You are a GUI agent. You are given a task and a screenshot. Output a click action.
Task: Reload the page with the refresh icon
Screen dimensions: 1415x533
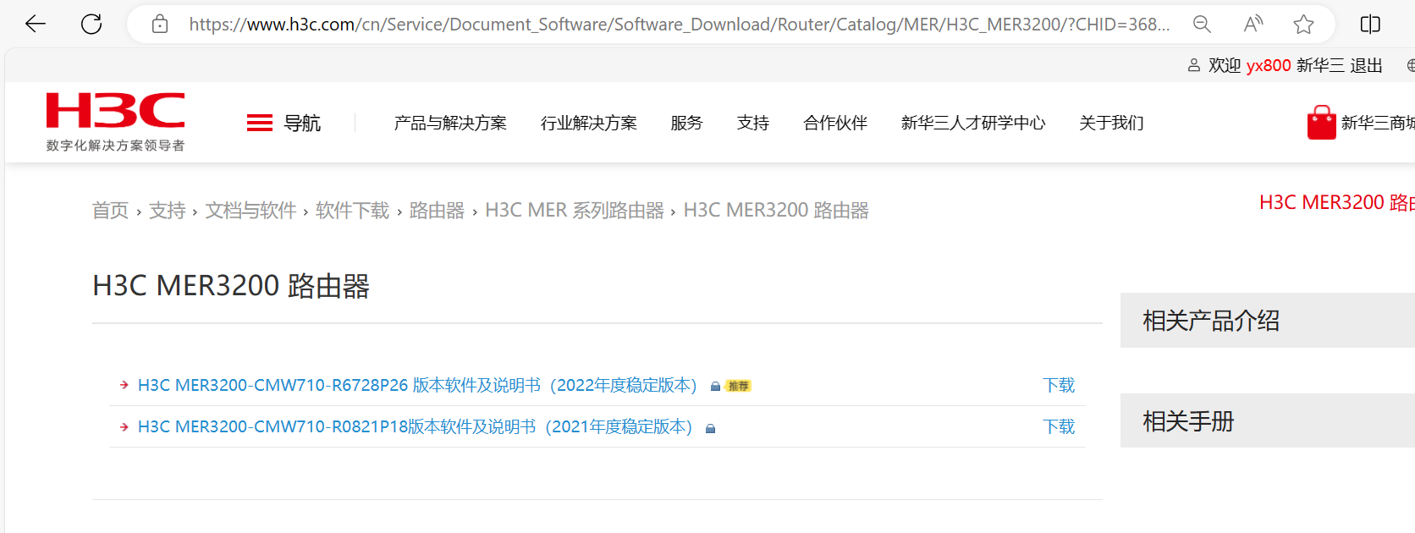click(x=91, y=24)
